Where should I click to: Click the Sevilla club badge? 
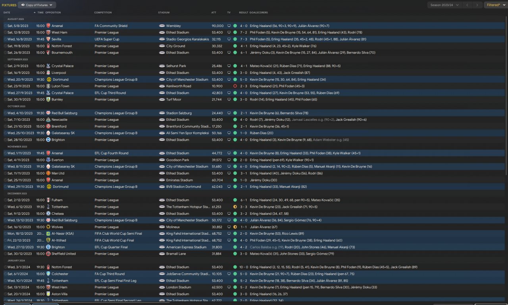(48, 39)
